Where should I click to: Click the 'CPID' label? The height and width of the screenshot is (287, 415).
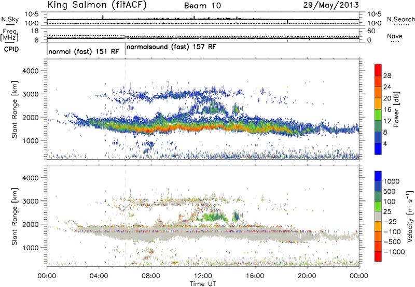pyautogui.click(x=11, y=49)
